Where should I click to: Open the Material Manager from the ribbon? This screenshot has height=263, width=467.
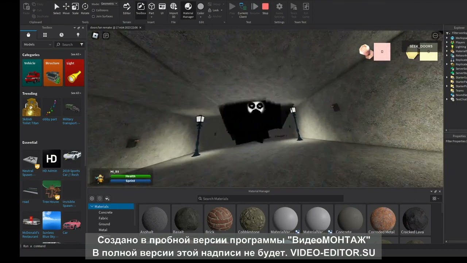[x=188, y=10]
